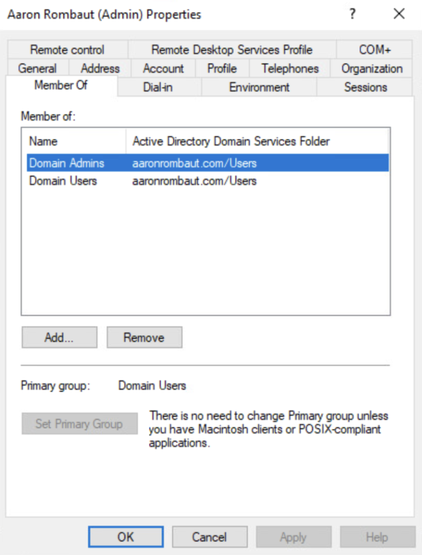Open the Address tab
This screenshot has height=555, width=422.
(100, 69)
